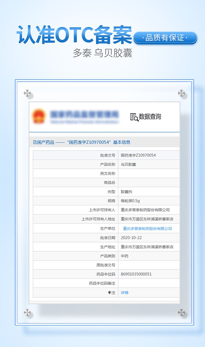Click the 生产单位 label cell

tap(76, 228)
